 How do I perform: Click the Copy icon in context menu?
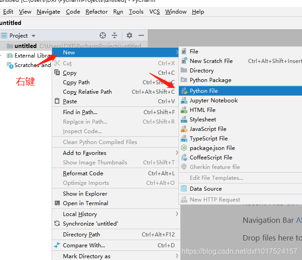pyautogui.click(x=57, y=72)
